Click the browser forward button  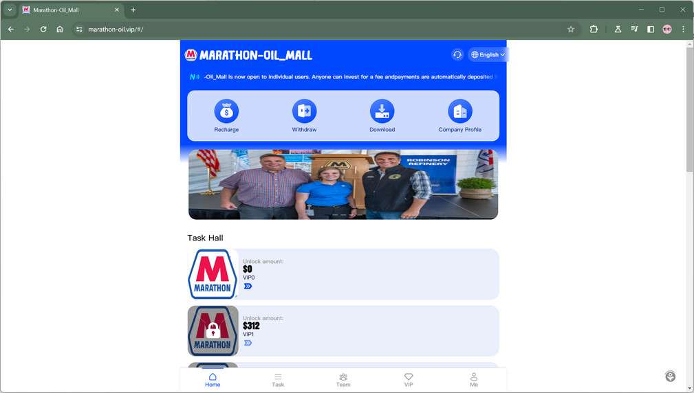click(x=27, y=29)
